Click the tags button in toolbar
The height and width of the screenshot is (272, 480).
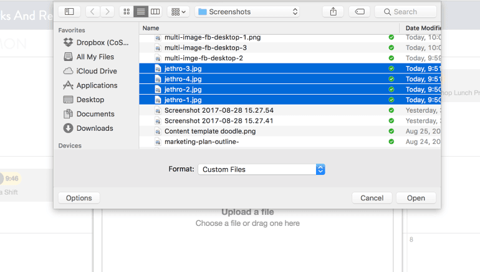point(360,11)
